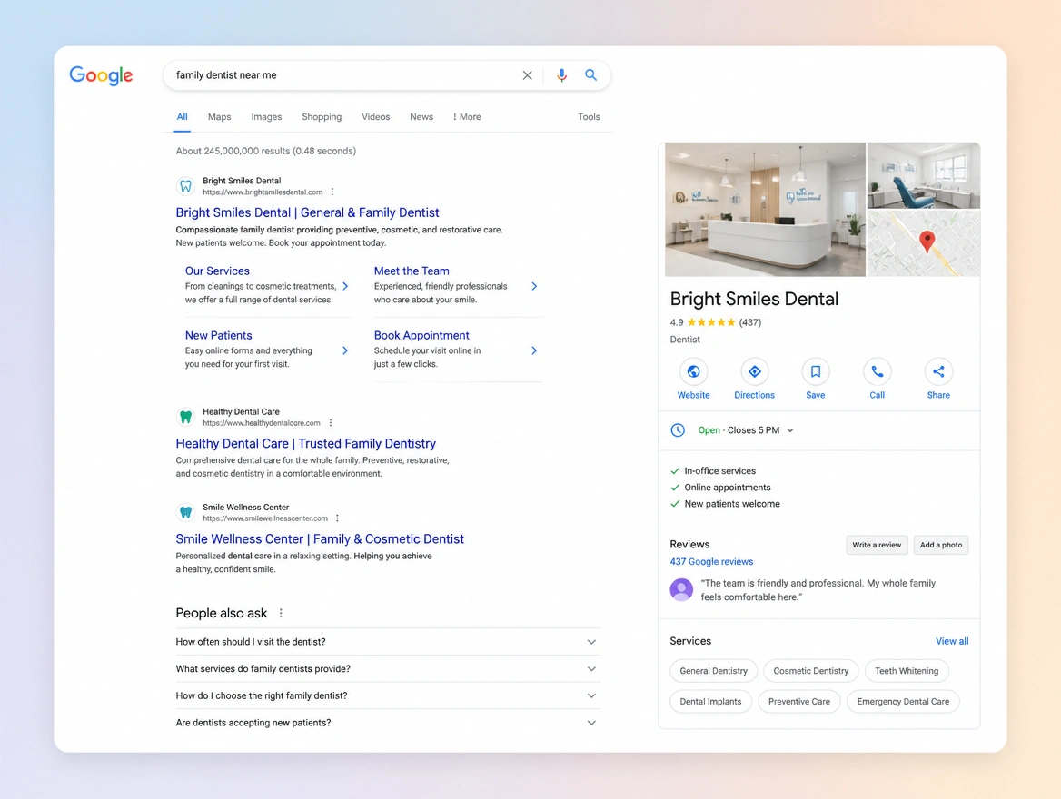The image size is (1061, 799).
Task: Open the Book Appointment sitelink
Action: (x=421, y=336)
